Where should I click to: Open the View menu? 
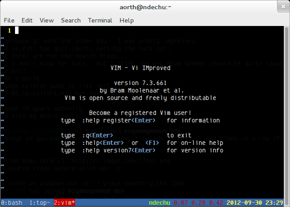pyautogui.click(x=47, y=20)
